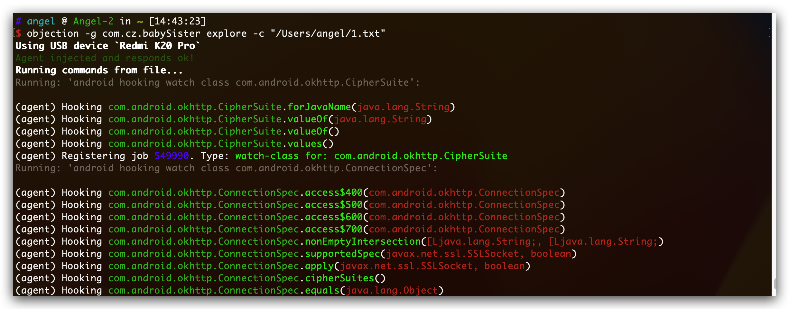This screenshot has width=789, height=309.
Task: Click the scrollbar thumb at right edge
Action: (x=775, y=284)
